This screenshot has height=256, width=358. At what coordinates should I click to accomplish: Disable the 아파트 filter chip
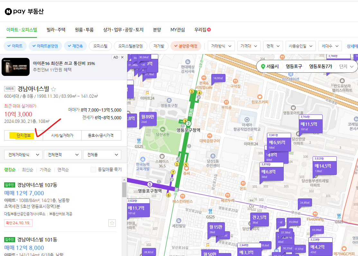[x=15, y=46]
